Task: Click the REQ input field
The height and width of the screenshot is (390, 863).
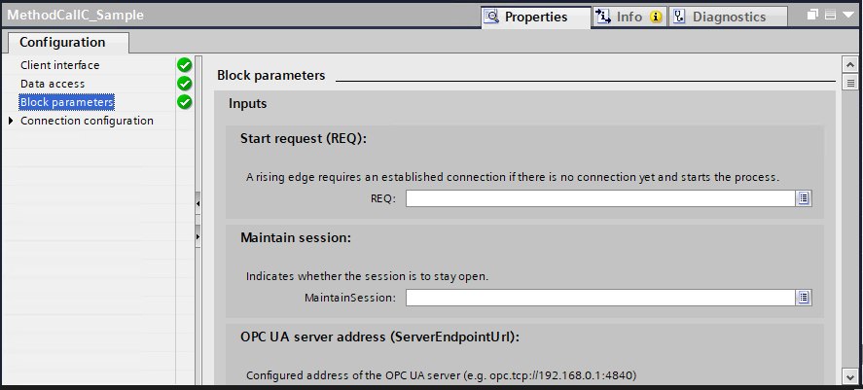Action: (x=599, y=198)
